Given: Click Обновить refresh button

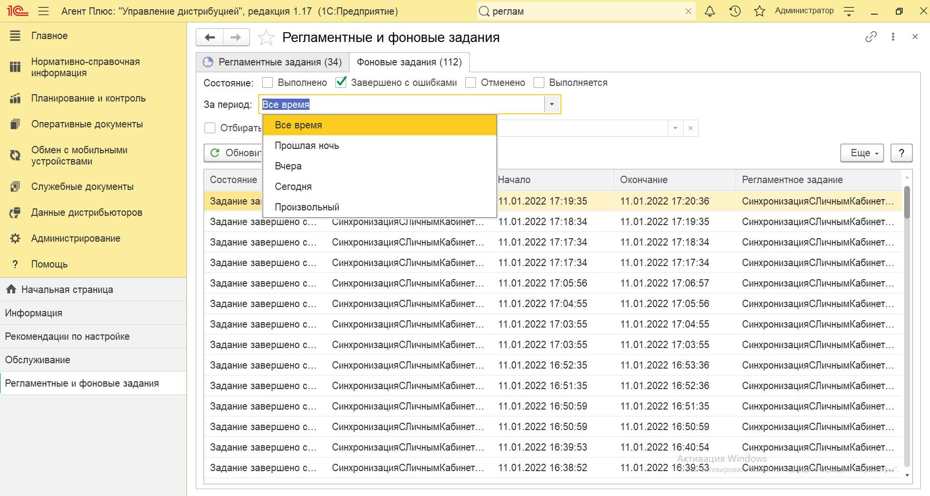Looking at the screenshot, I should pyautogui.click(x=233, y=153).
